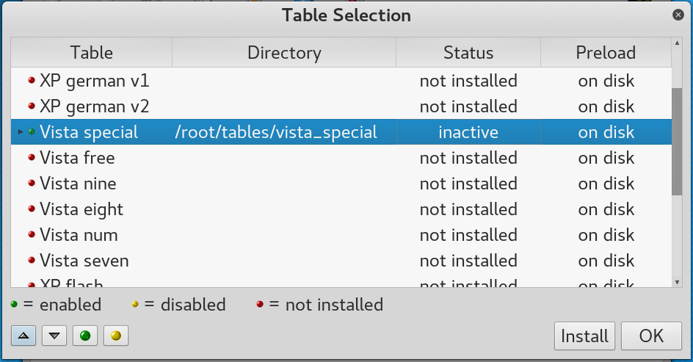Click the move-up arrow button
The width and height of the screenshot is (693, 362).
[x=23, y=336]
